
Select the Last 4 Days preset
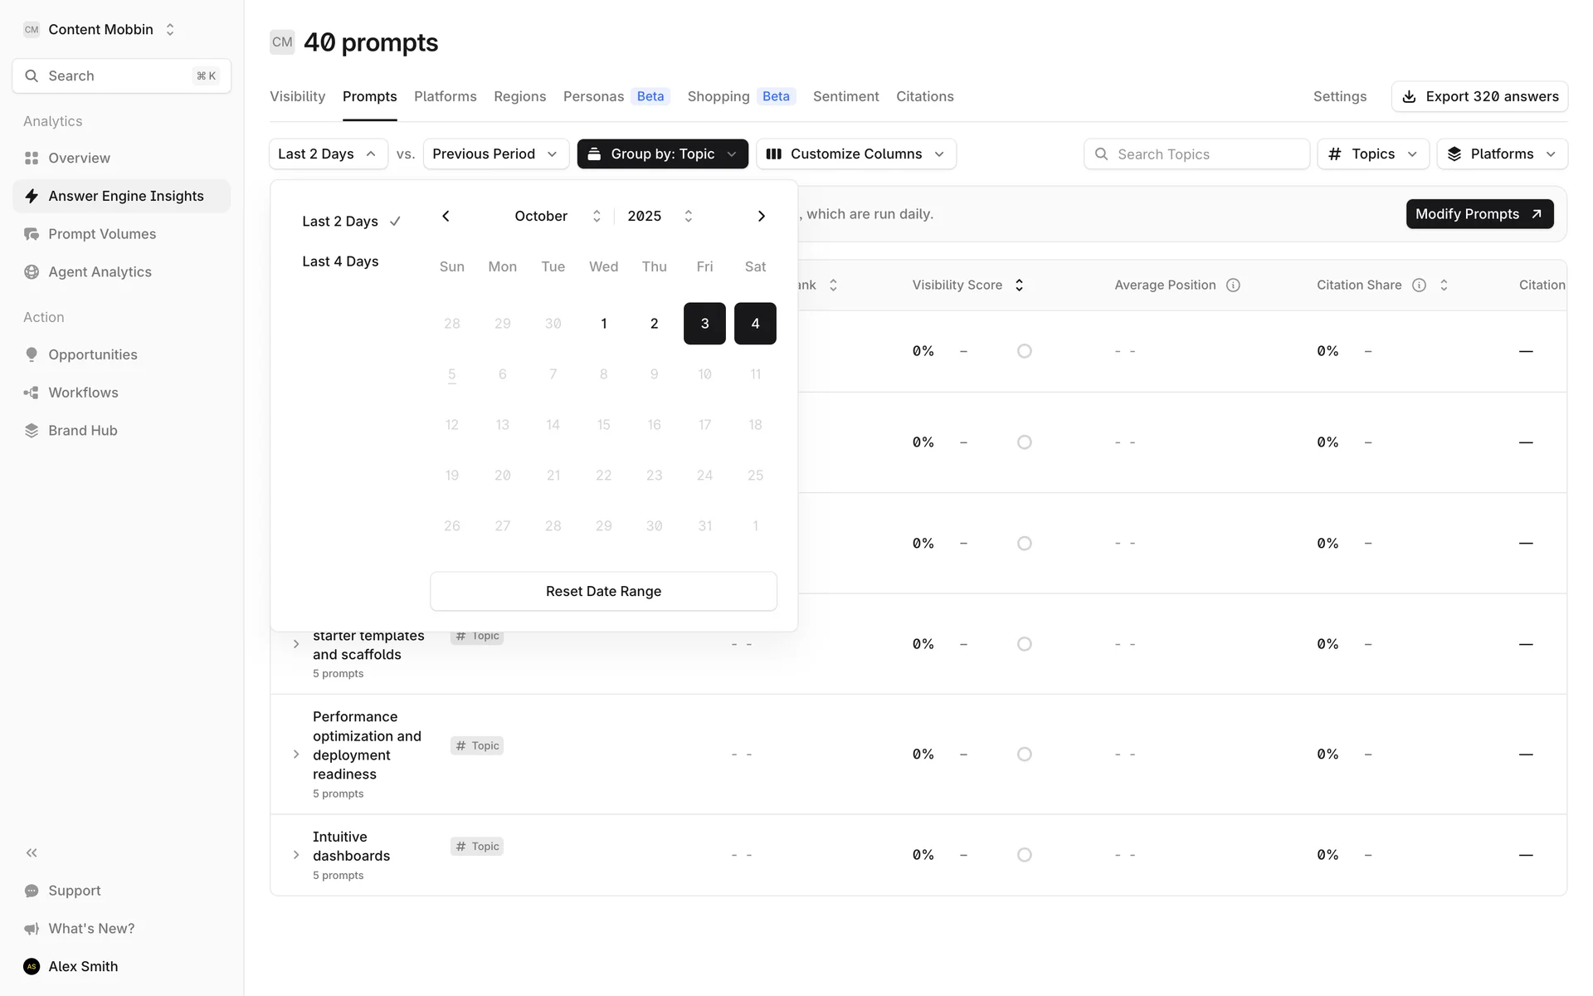click(340, 261)
